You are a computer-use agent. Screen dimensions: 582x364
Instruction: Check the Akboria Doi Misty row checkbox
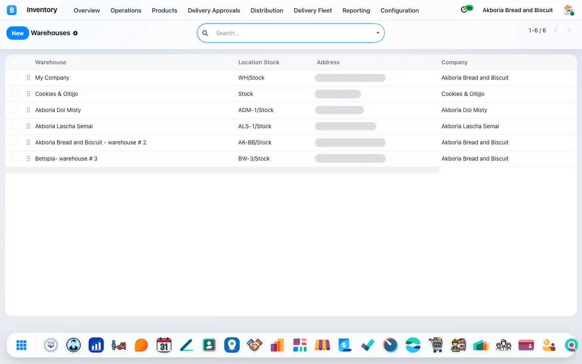point(15,110)
